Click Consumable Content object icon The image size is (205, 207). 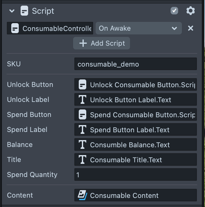click(82, 195)
